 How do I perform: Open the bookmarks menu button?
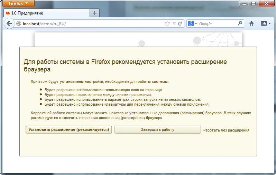[x=266, y=23]
